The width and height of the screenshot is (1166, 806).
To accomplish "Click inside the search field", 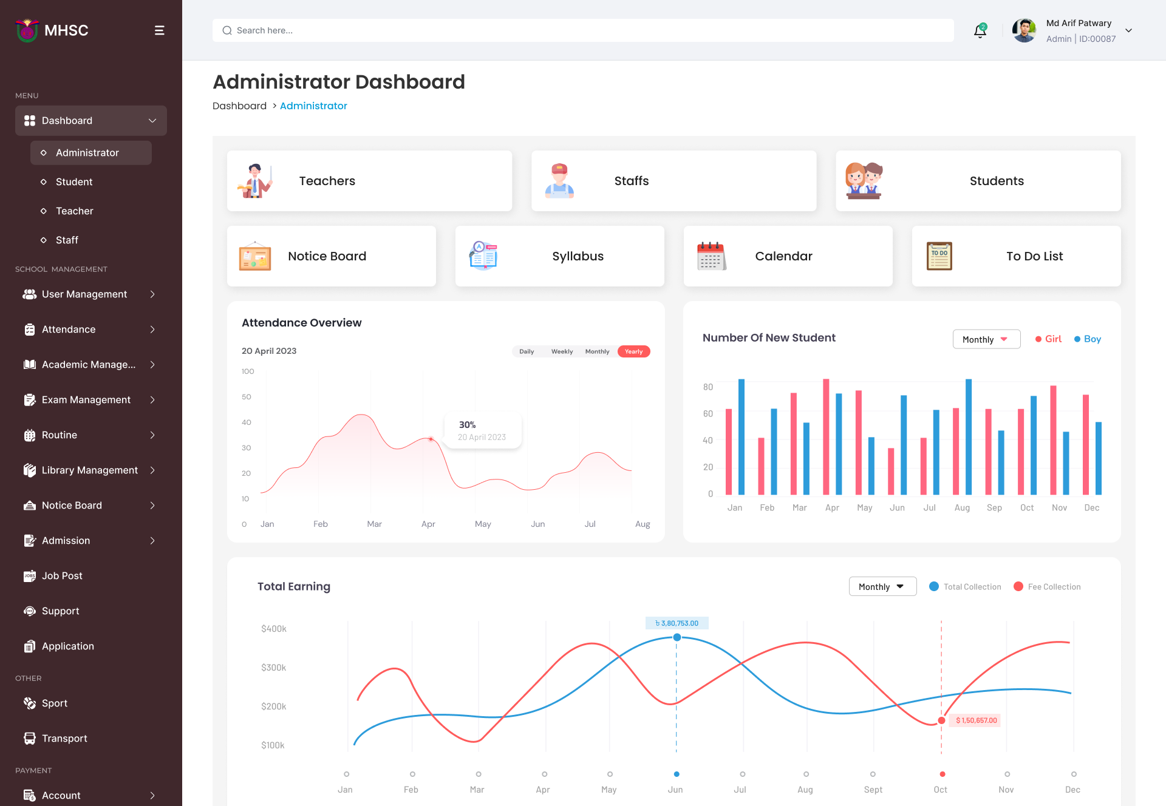I will 425,30.
